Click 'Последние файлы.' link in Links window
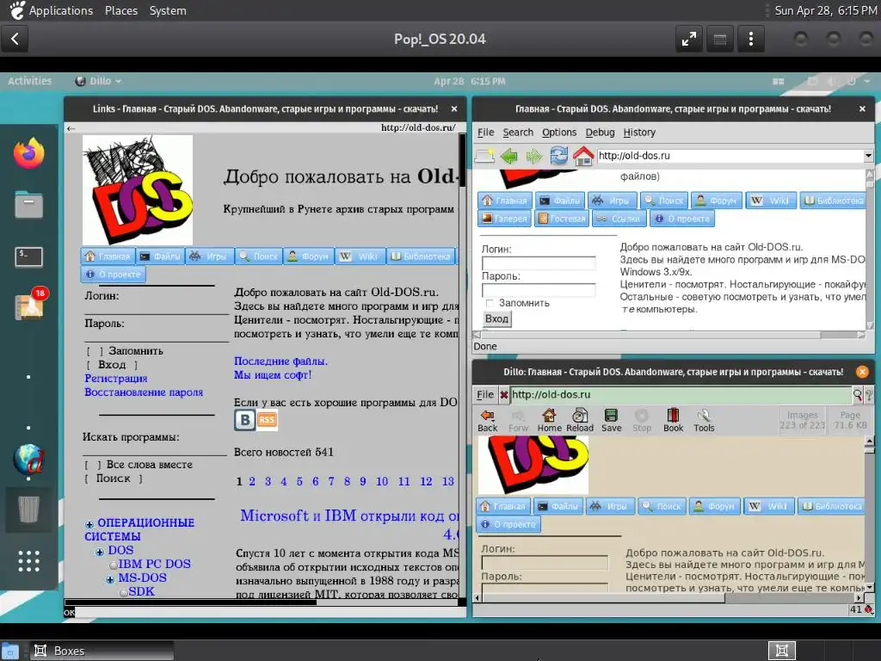Screen dimensions: 881x661 (280, 361)
